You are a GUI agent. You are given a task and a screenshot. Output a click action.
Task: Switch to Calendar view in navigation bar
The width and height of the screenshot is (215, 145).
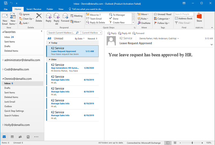(12, 137)
